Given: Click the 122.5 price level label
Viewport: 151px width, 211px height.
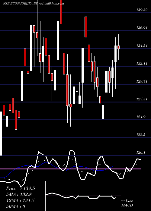Looking at the screenshot, I should pos(141,135).
